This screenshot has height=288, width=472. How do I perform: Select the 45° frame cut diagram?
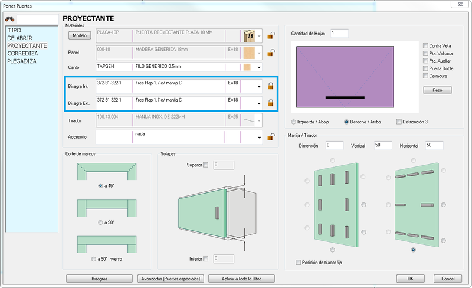[x=107, y=171]
